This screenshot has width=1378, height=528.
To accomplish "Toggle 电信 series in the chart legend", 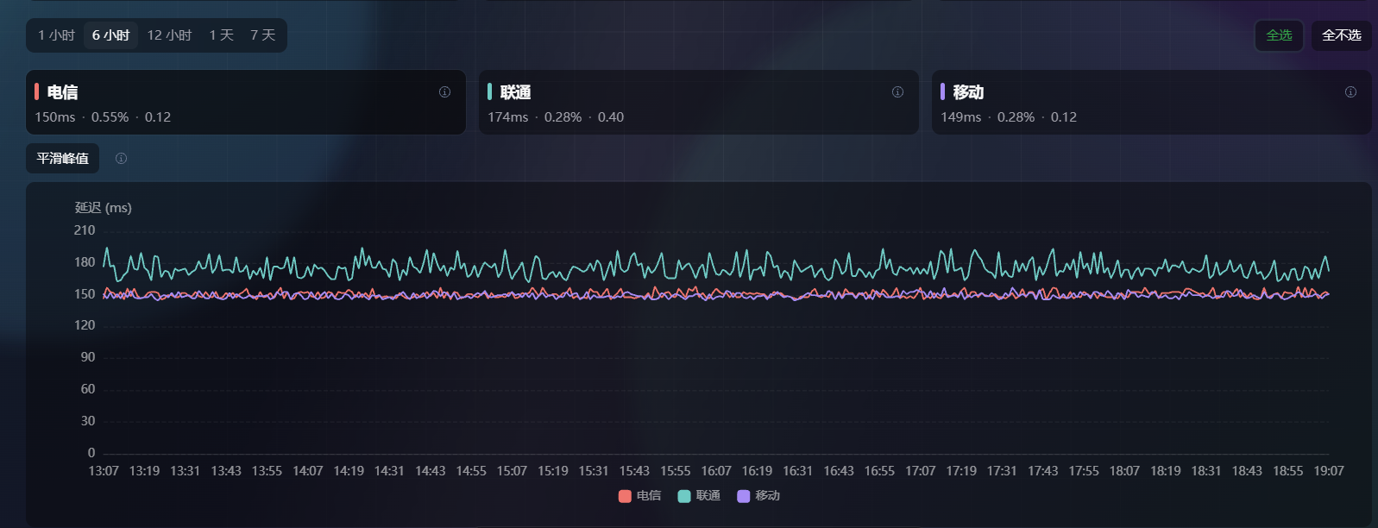I will [x=639, y=496].
